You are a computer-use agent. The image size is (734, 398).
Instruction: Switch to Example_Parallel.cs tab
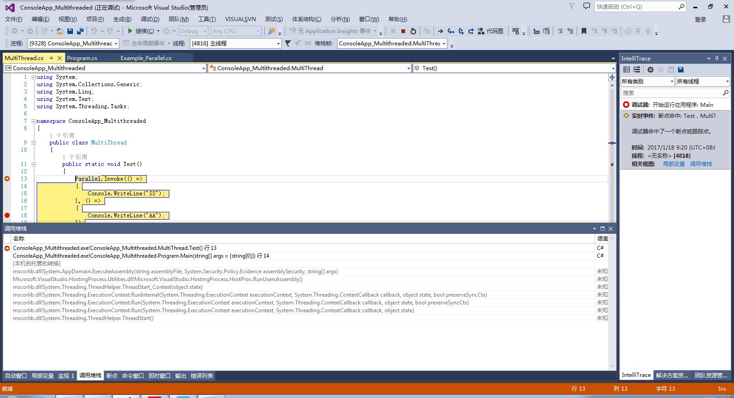point(146,58)
